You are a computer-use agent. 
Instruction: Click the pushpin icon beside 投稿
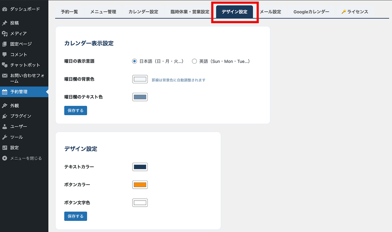(4, 23)
